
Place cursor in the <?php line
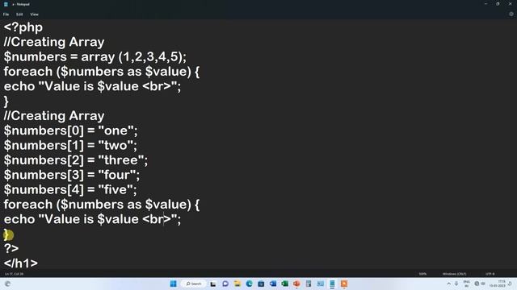pos(23,27)
